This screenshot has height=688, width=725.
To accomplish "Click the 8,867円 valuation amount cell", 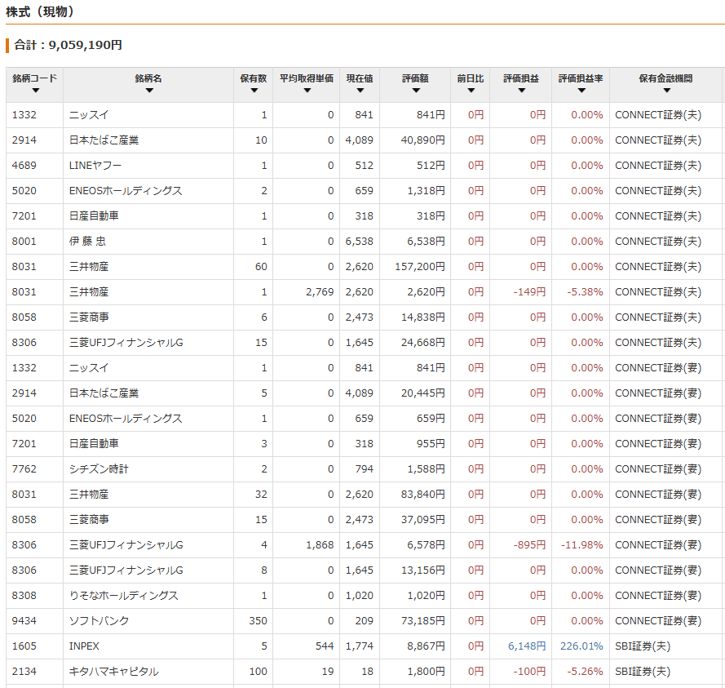I will point(415,646).
